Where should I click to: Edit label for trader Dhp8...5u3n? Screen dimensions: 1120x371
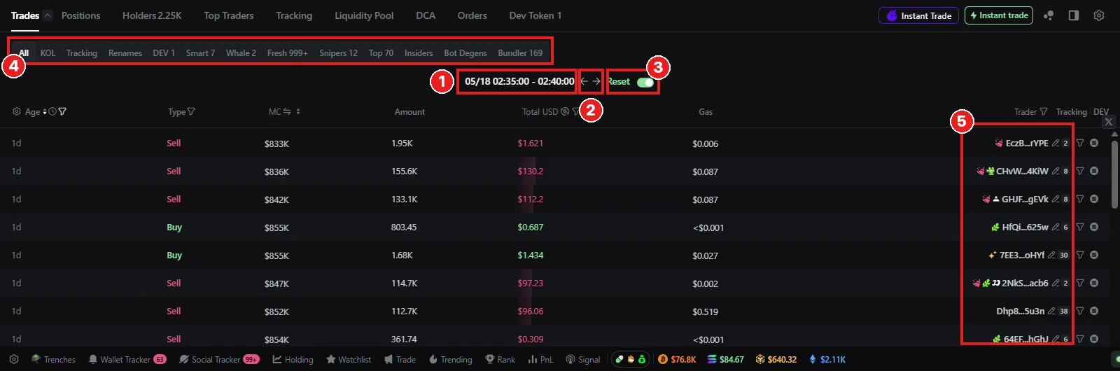click(1051, 311)
